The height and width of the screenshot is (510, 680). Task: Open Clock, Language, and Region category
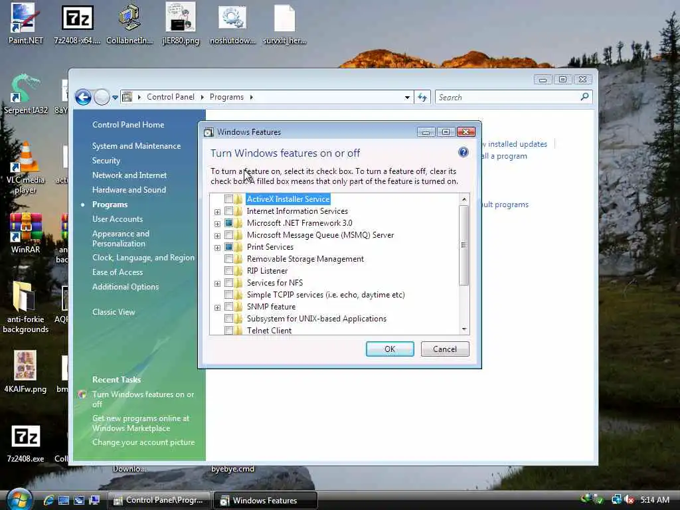click(x=143, y=258)
